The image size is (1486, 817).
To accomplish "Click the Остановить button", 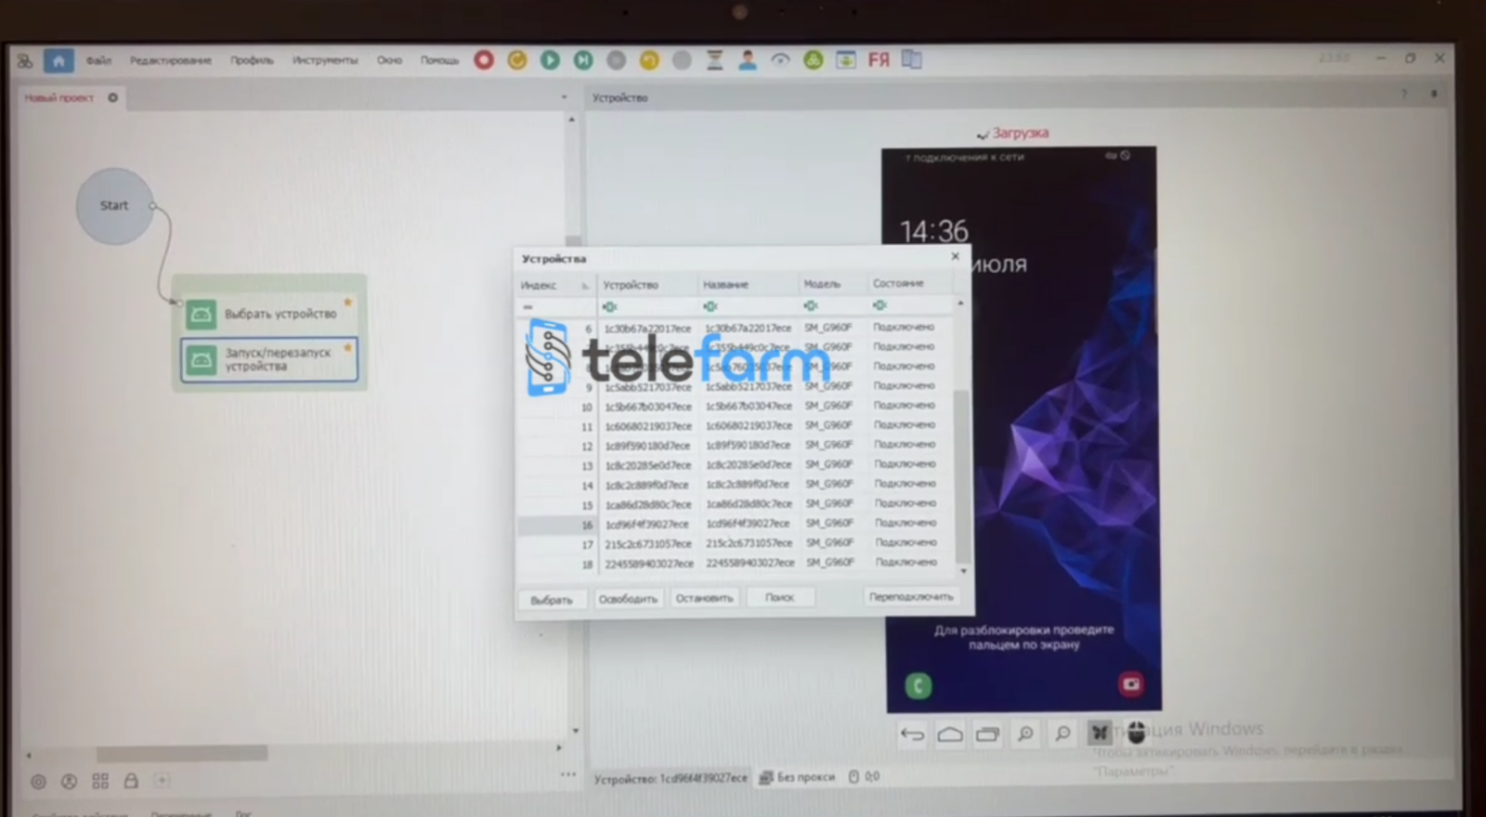I will point(704,598).
